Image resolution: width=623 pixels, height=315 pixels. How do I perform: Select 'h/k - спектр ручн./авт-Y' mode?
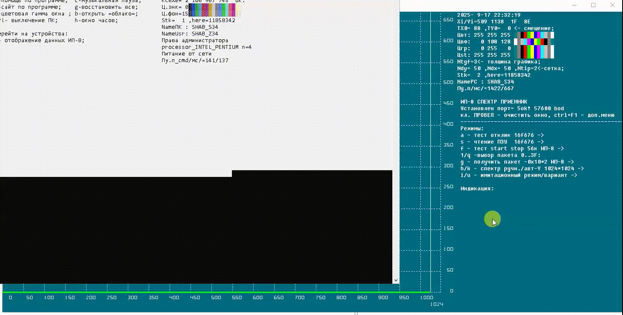coord(522,169)
